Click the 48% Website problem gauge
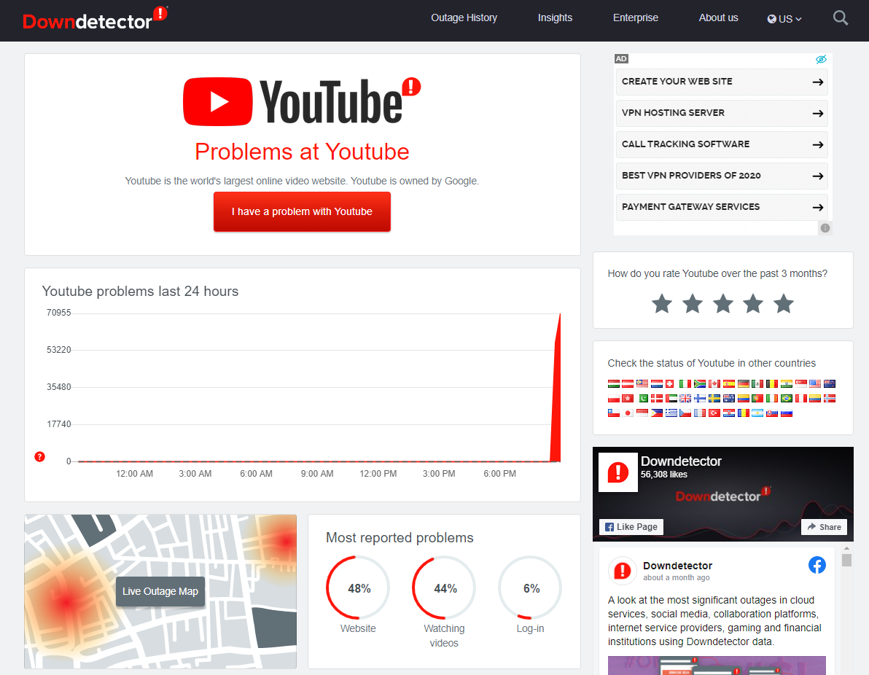 pyautogui.click(x=358, y=588)
